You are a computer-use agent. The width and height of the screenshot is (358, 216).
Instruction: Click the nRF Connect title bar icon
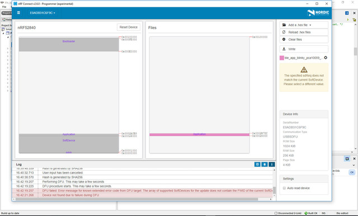[15, 4]
